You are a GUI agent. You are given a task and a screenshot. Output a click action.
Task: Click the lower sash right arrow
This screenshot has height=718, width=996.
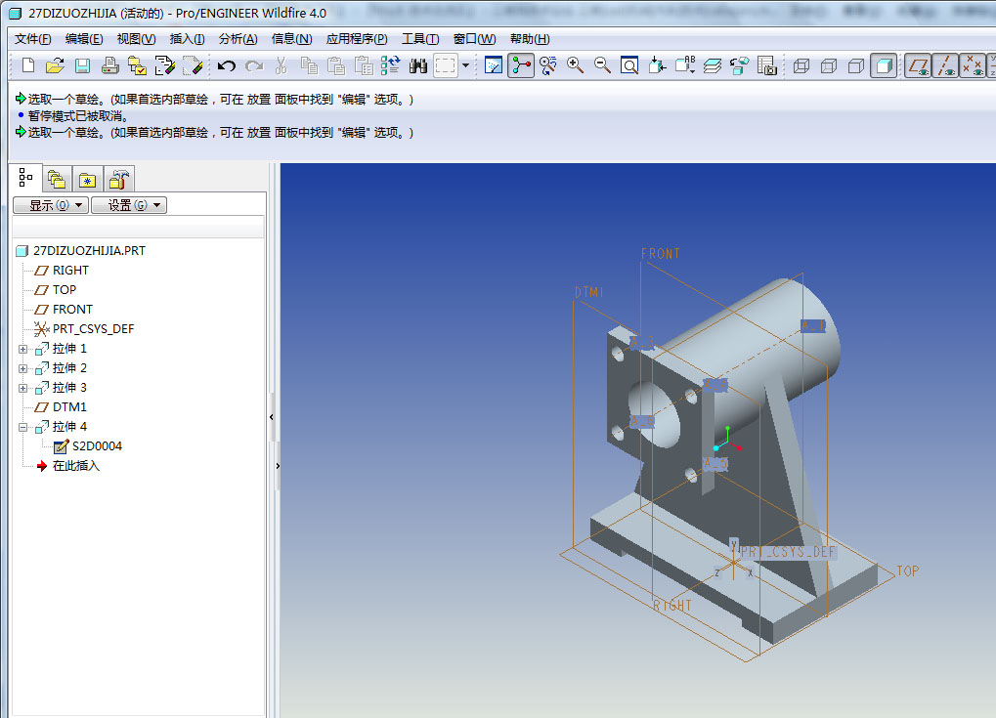click(278, 466)
